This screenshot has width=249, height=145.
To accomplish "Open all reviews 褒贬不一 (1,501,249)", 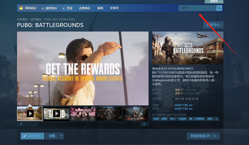I will 187,93.
